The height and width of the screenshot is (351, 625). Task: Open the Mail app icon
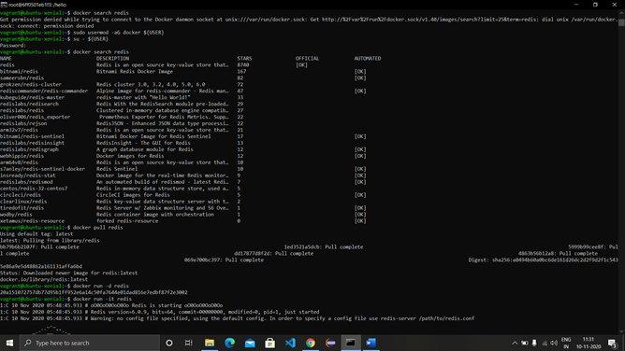pyautogui.click(x=250, y=343)
